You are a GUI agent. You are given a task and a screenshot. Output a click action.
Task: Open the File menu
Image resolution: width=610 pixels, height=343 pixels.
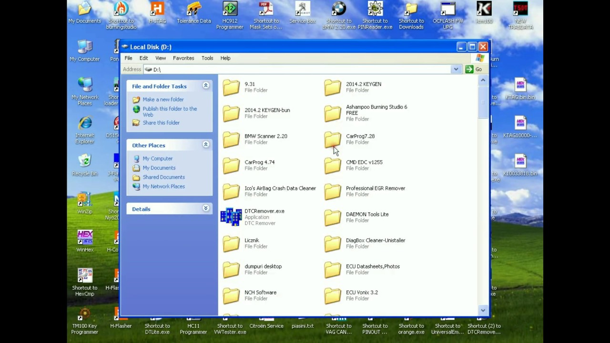coord(128,58)
